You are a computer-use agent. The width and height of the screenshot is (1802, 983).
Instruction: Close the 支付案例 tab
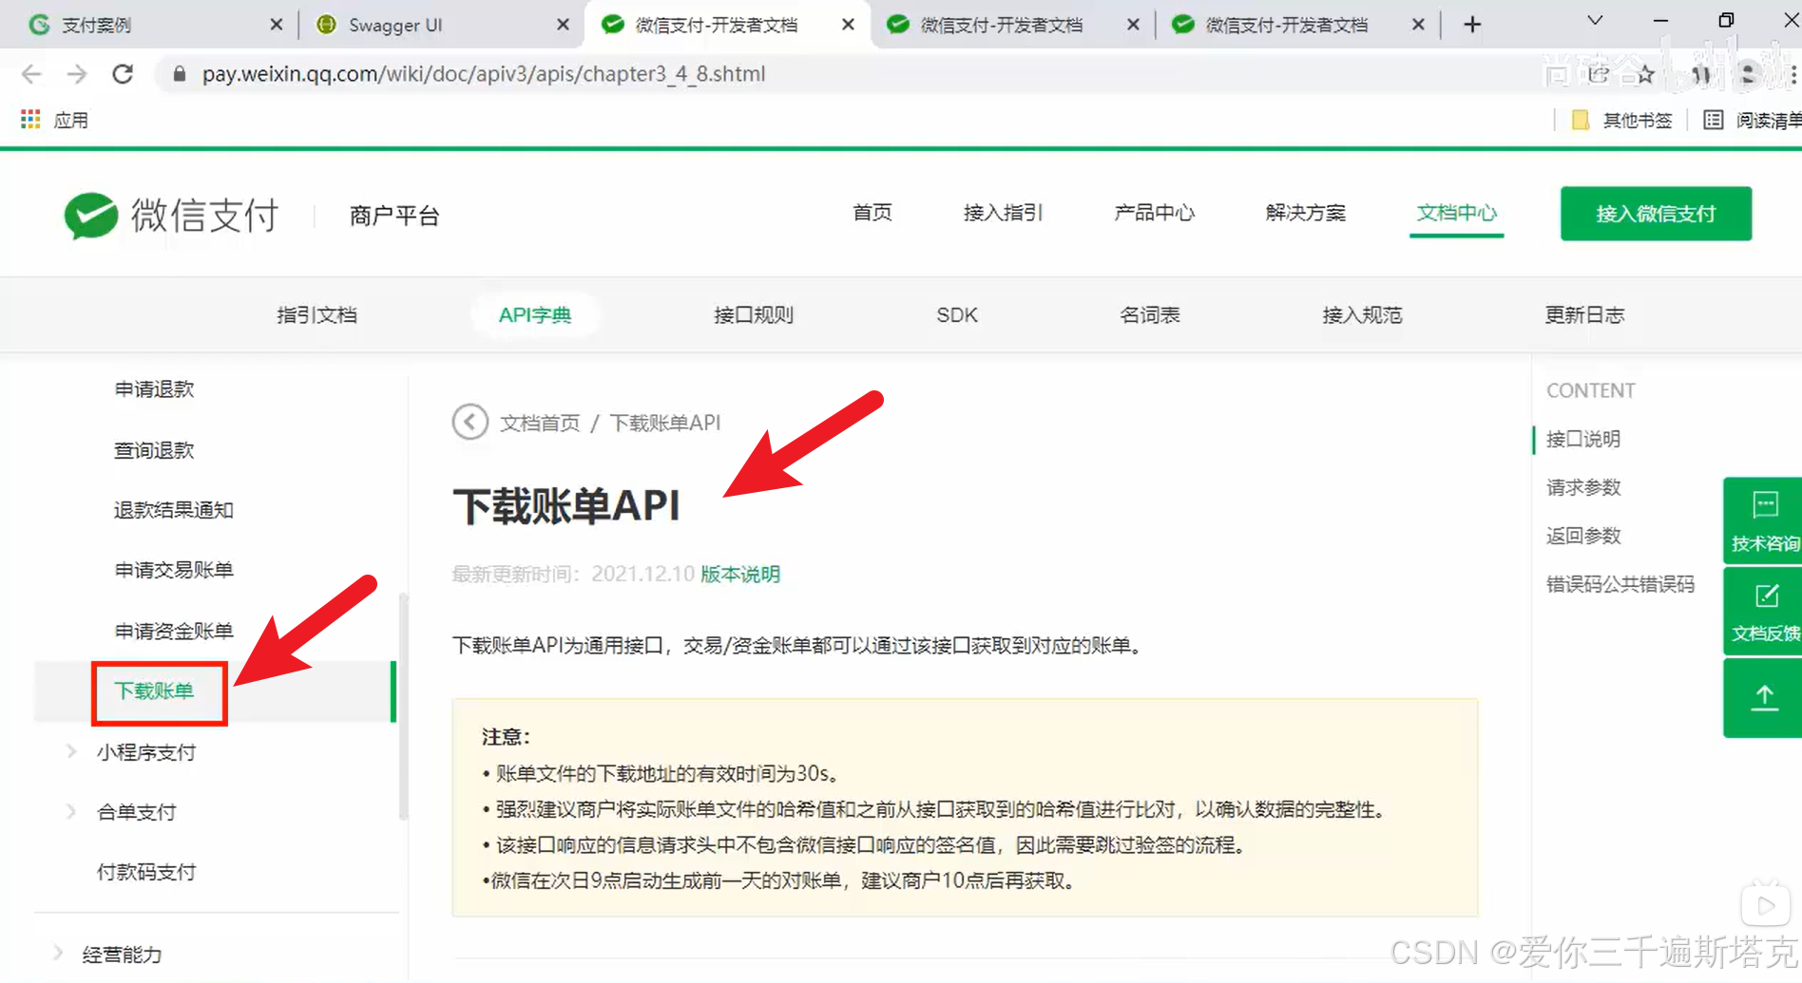pos(277,25)
